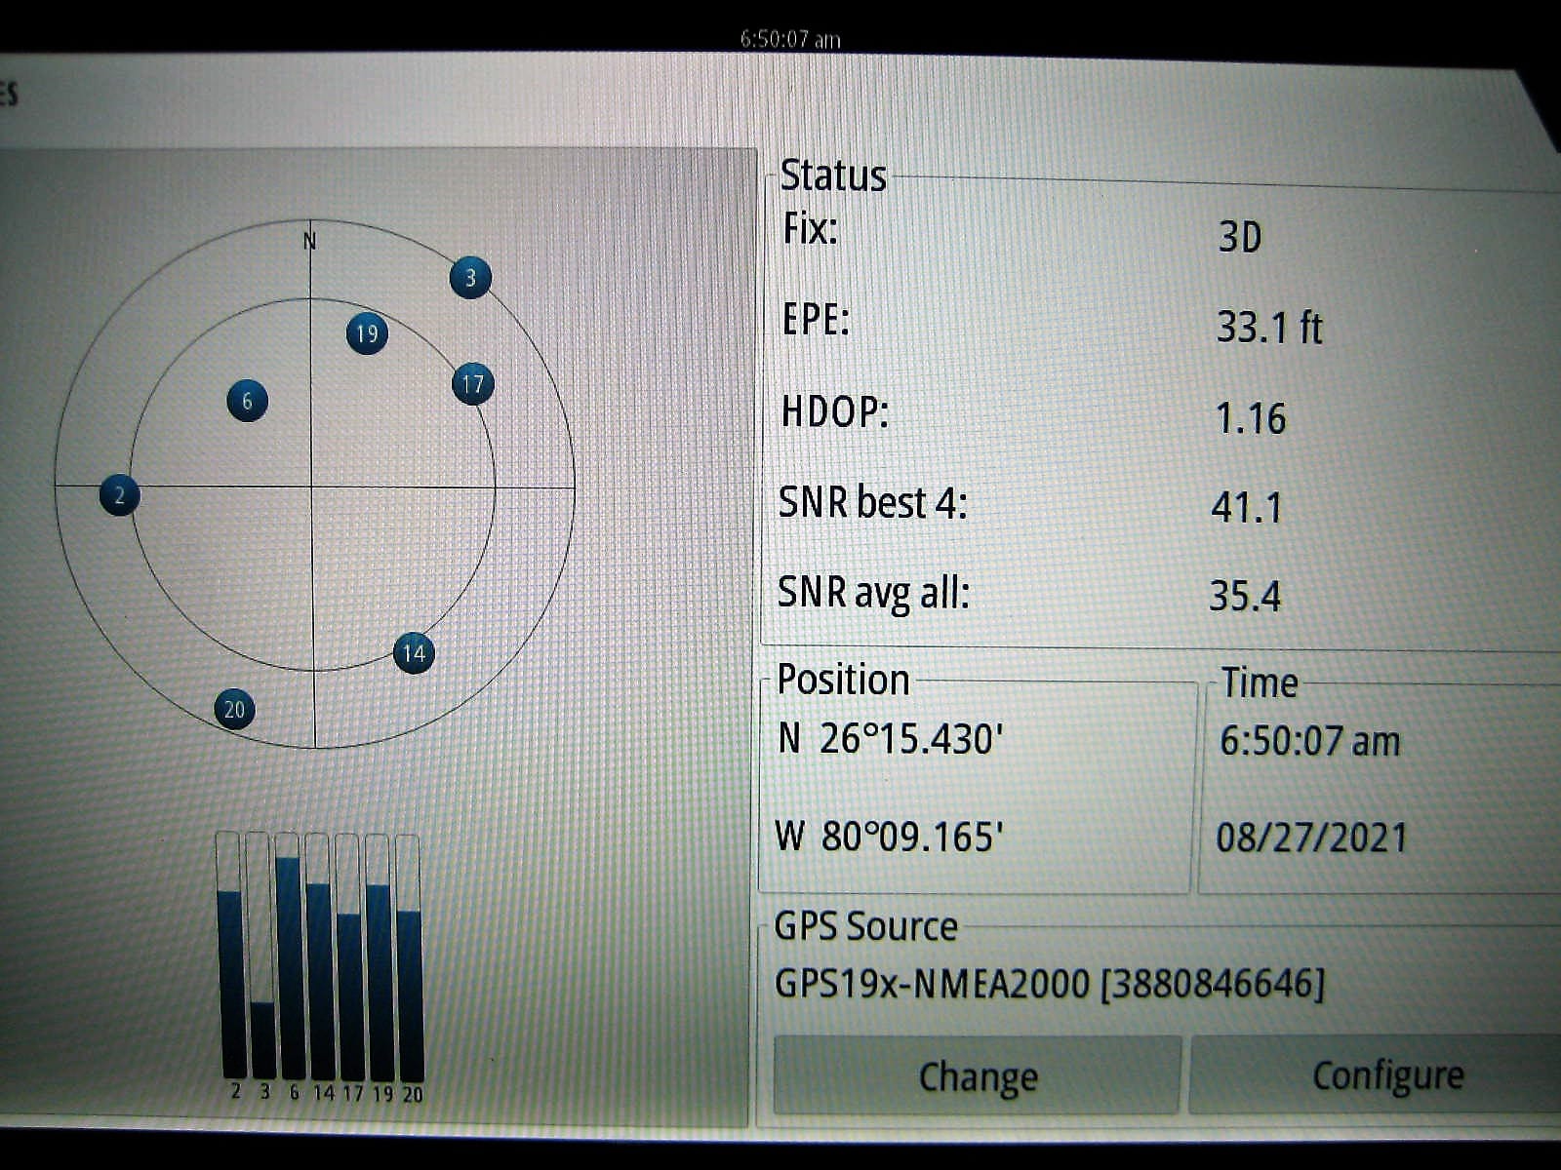Tap signal bar labeled 17
Image resolution: width=1561 pixels, height=1170 pixels.
[349, 955]
